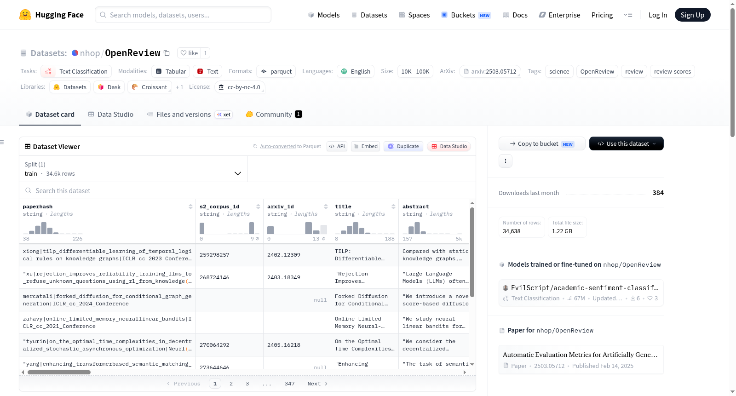Open Data Studio from the viewer header
This screenshot has height=396, width=736.
coord(449,146)
